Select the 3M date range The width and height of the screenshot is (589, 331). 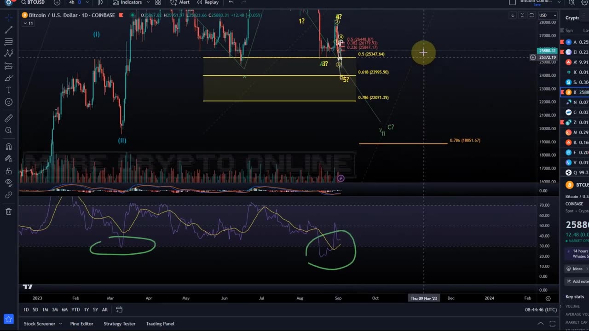55,310
